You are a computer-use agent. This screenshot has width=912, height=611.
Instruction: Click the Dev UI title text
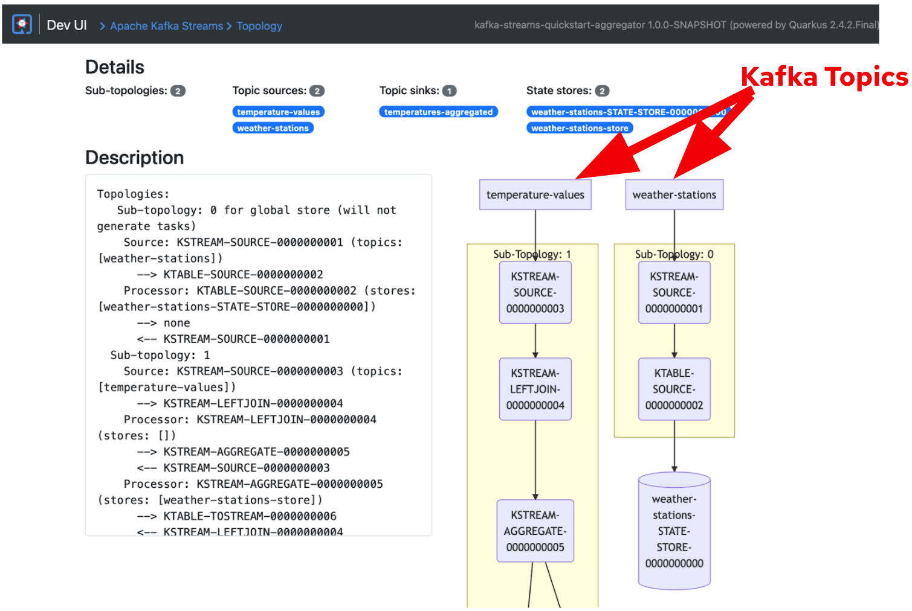pos(66,25)
